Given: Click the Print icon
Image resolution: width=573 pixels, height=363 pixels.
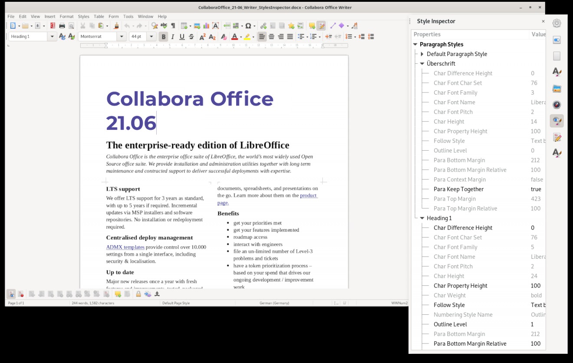Looking at the screenshot, I should click(x=62, y=26).
